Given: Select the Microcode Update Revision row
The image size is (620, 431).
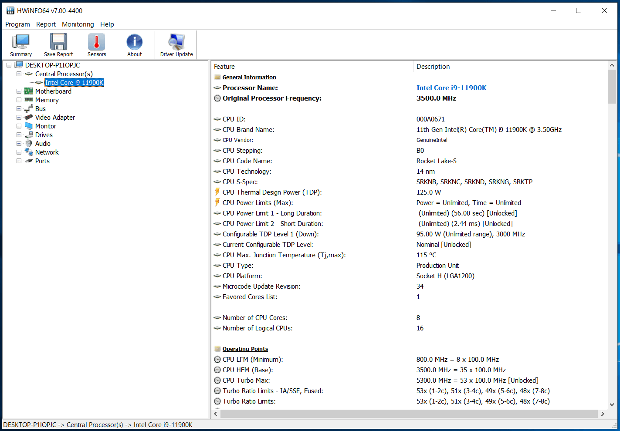Looking at the screenshot, I should pos(410,286).
